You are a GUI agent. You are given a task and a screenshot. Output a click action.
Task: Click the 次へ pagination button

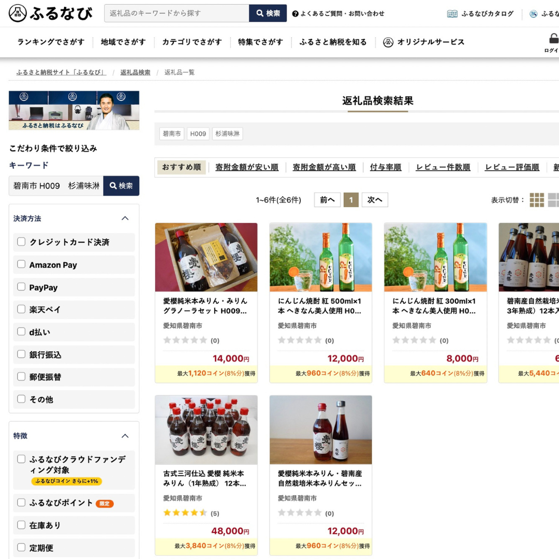tap(375, 200)
